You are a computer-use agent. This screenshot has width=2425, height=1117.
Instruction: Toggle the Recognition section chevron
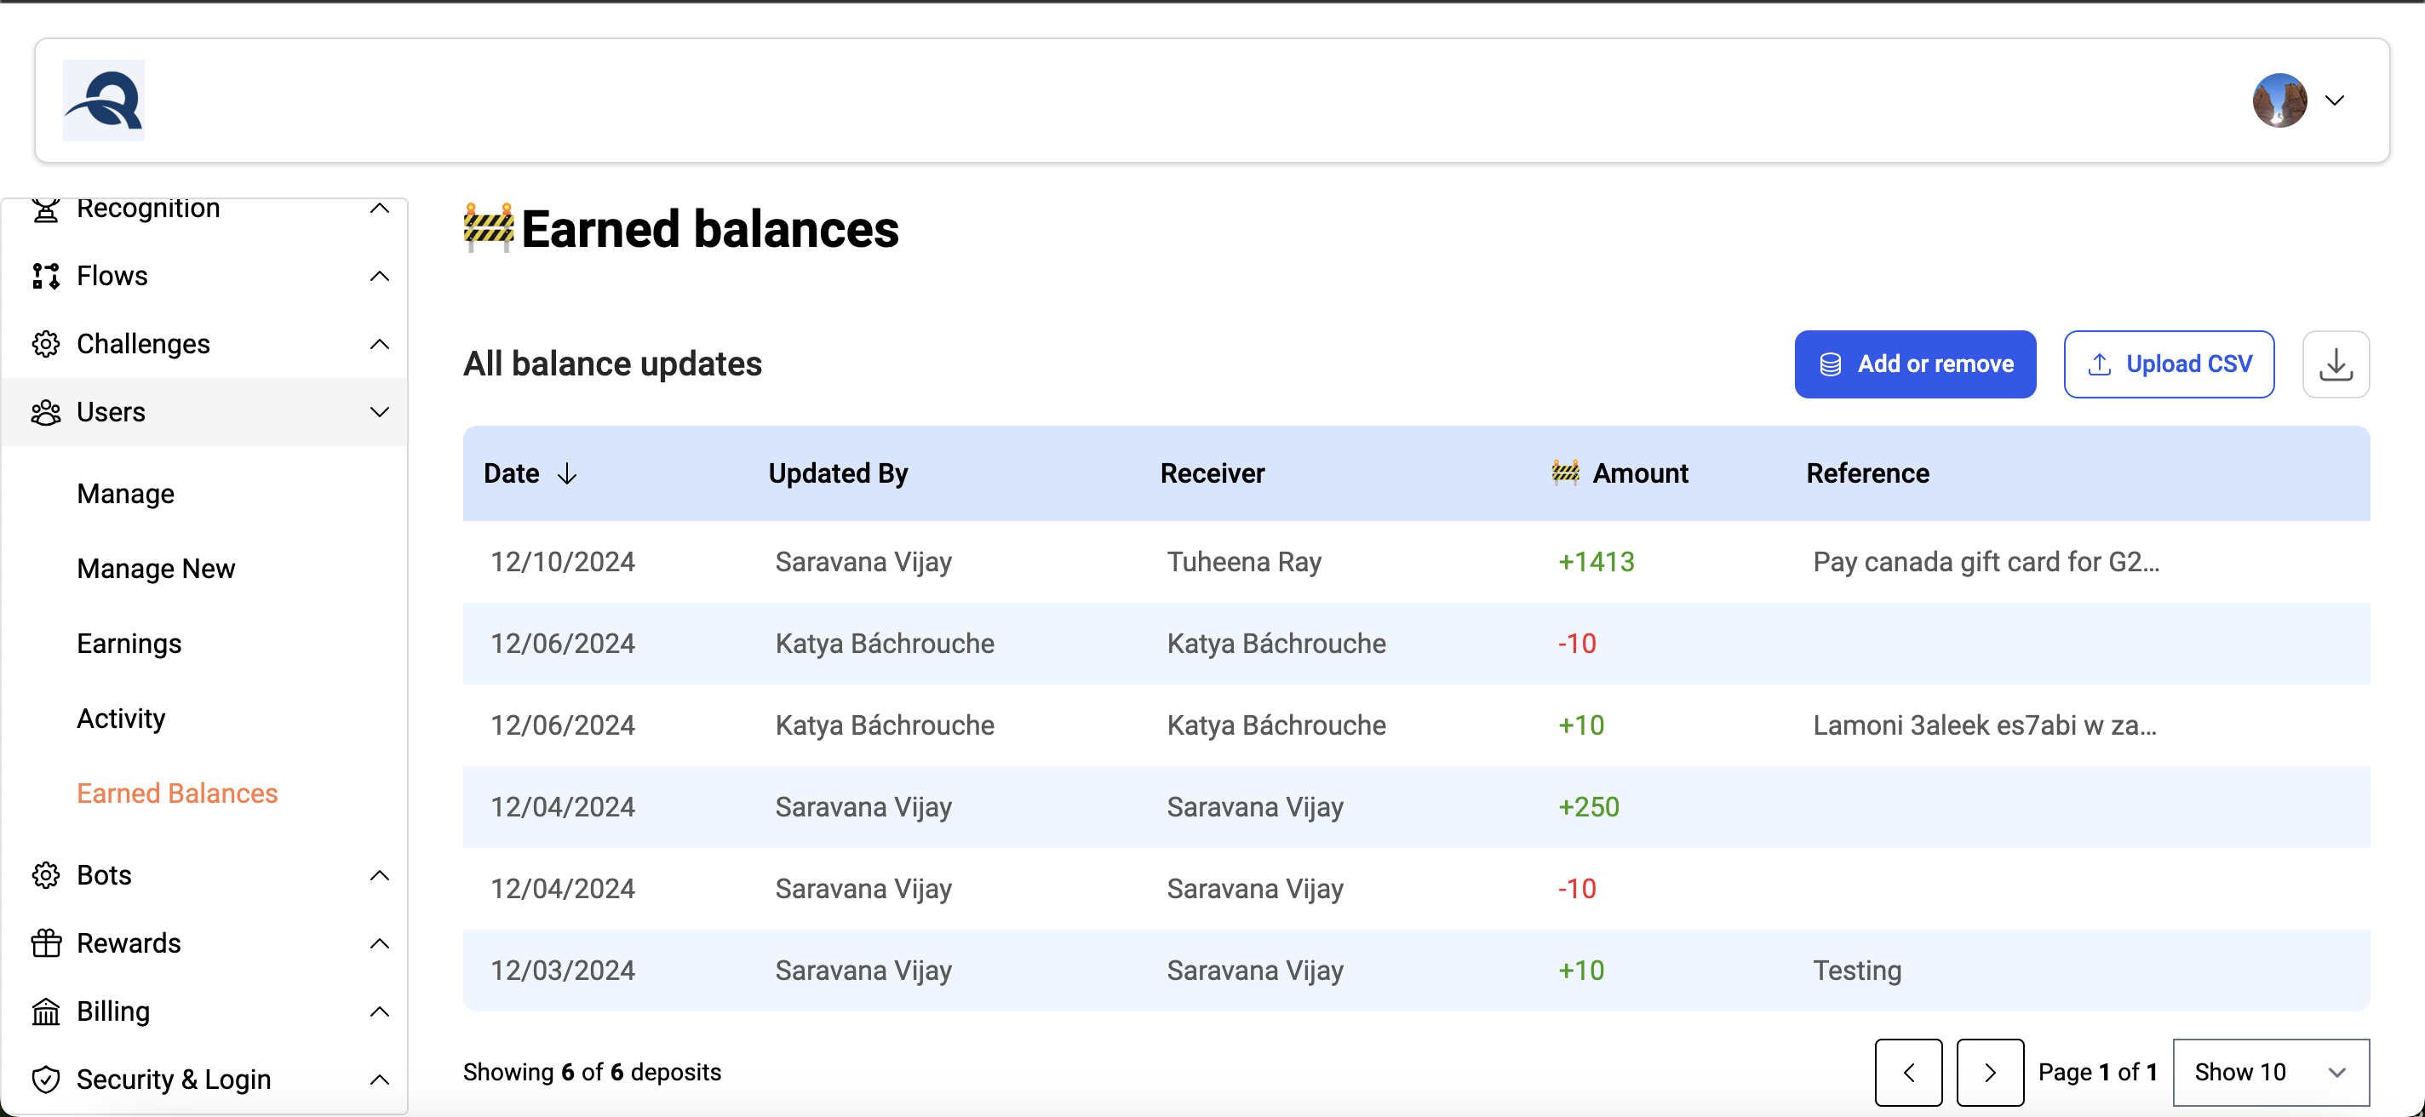[380, 208]
